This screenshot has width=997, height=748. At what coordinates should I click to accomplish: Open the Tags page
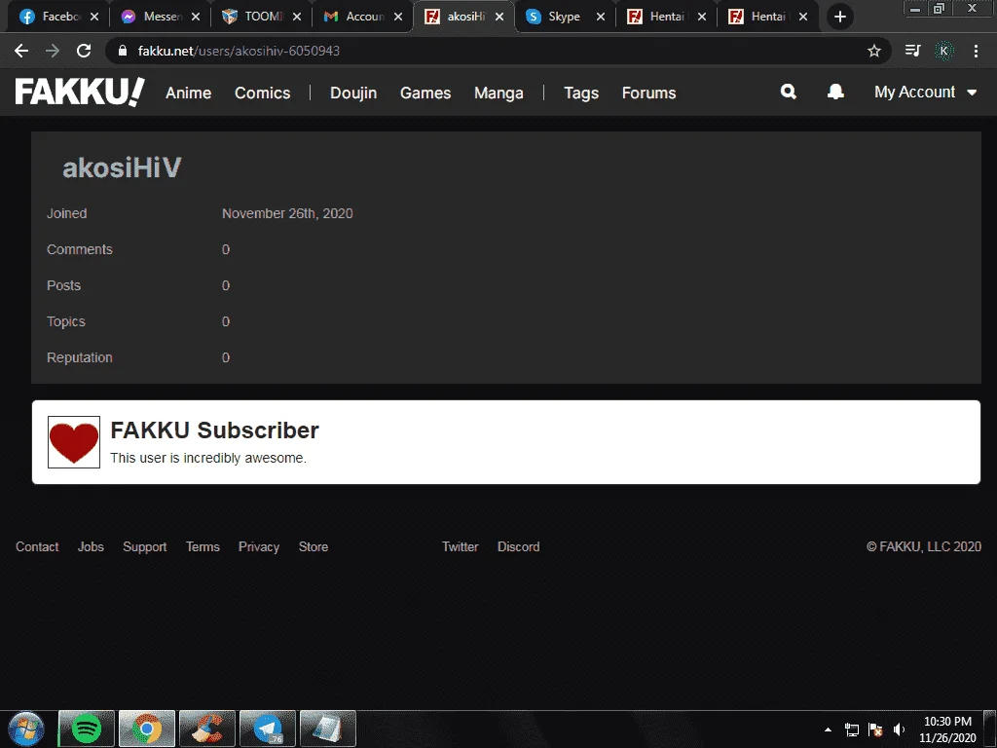[x=581, y=93]
